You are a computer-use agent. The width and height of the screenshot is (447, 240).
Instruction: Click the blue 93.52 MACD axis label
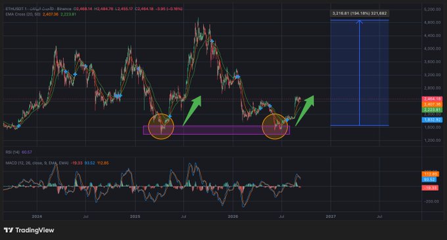pos(429,180)
